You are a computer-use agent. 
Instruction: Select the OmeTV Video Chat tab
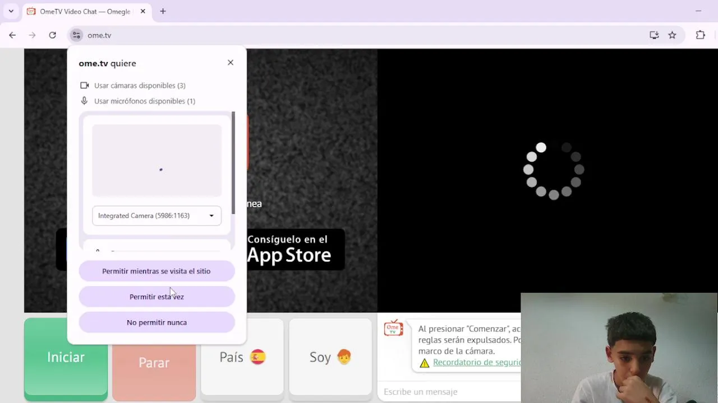point(86,11)
